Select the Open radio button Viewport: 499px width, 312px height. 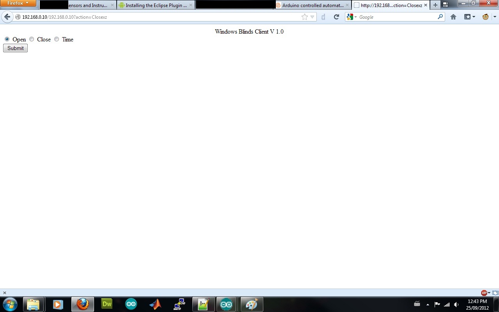7,39
